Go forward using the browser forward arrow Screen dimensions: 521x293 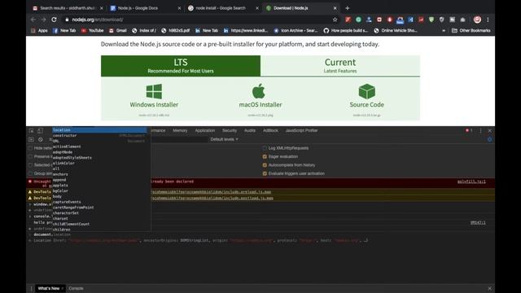pos(43,20)
